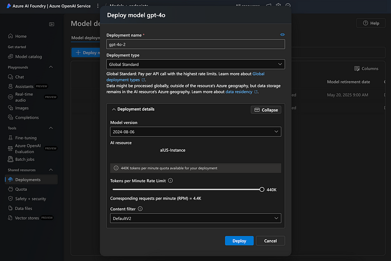Click the Data files icon
Image resolution: width=391 pixels, height=261 pixels.
10,208
